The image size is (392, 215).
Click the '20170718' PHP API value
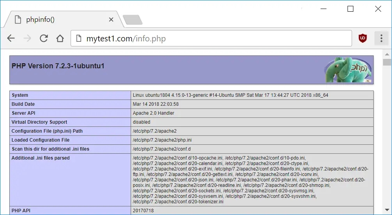click(143, 211)
